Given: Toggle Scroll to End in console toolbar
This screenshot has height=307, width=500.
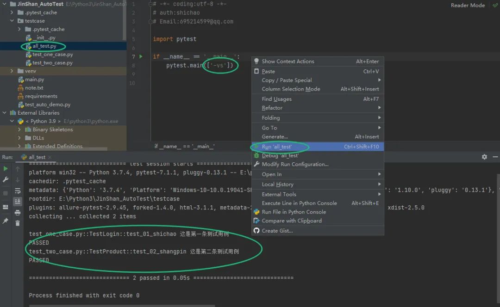Looking at the screenshot, I should 18,202.
